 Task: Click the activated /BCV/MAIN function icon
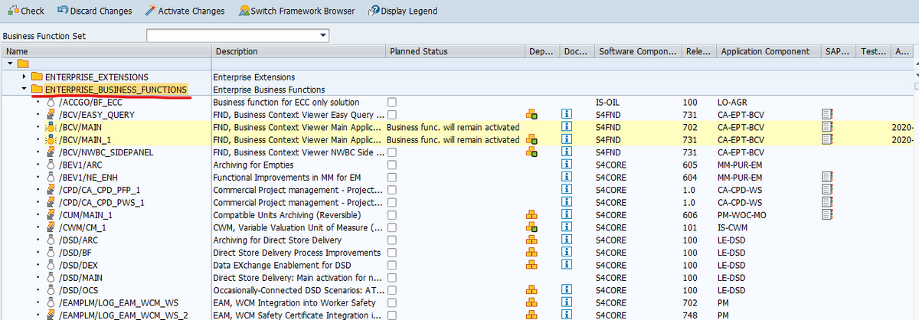click(51, 127)
